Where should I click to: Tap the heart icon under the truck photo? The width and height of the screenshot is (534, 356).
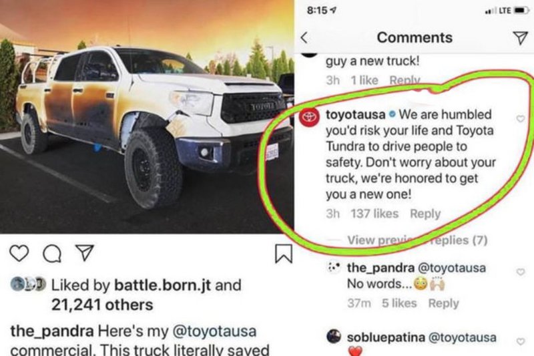19,253
